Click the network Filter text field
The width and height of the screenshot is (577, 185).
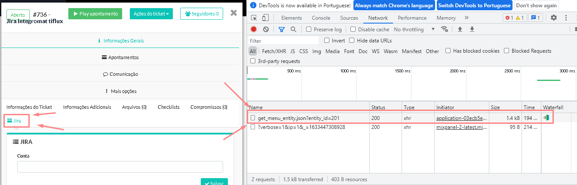pyautogui.click(x=284, y=41)
